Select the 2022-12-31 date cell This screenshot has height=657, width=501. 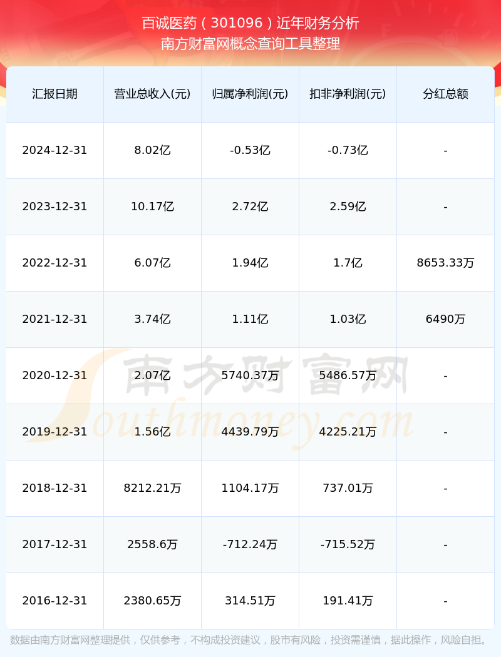click(x=55, y=263)
